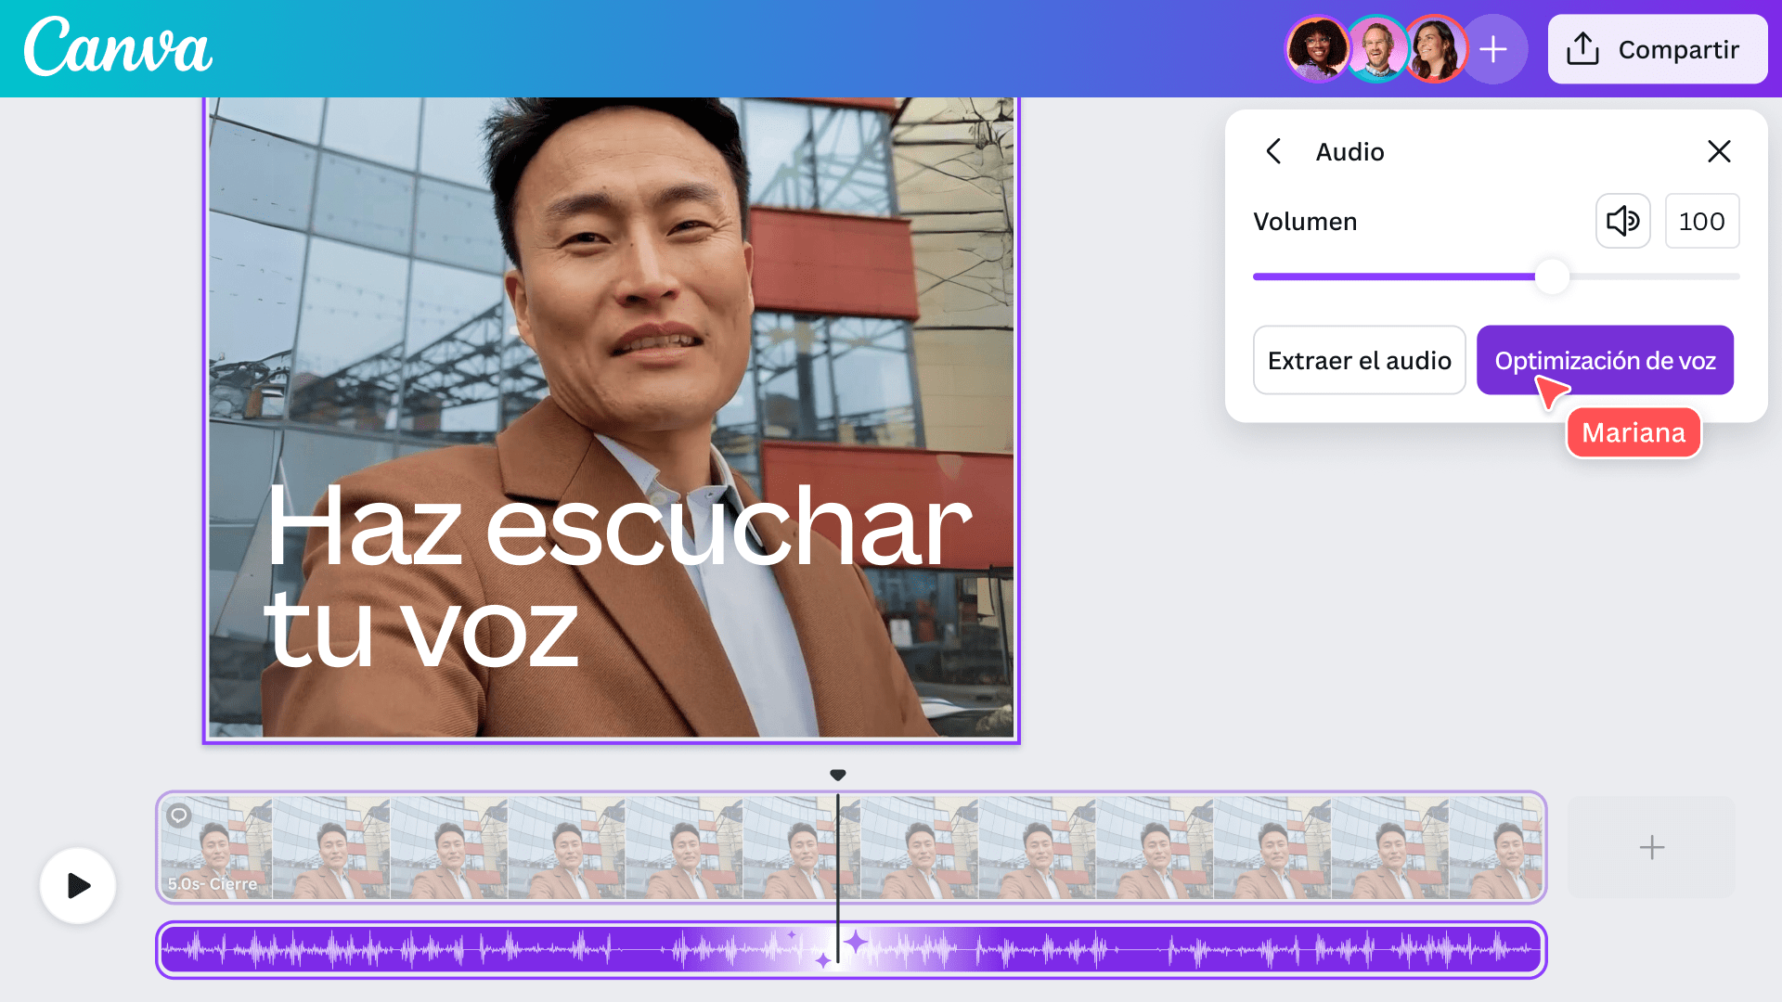Click the volume value field showing 100
1782x1002 pixels.
coord(1701,221)
